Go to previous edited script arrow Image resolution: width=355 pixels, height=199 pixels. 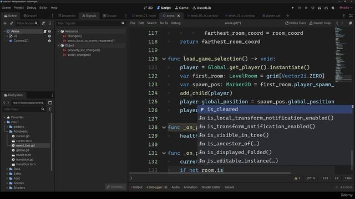coord(337,23)
